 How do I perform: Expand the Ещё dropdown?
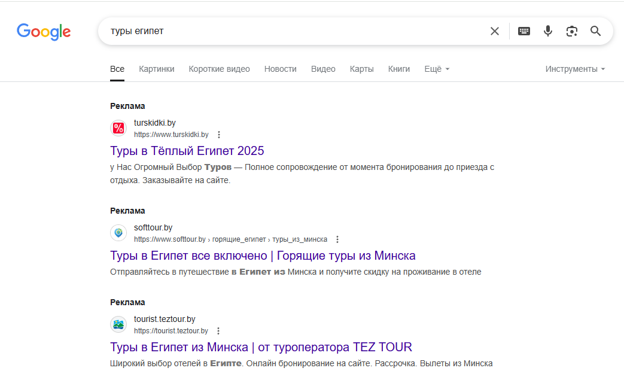coord(437,69)
